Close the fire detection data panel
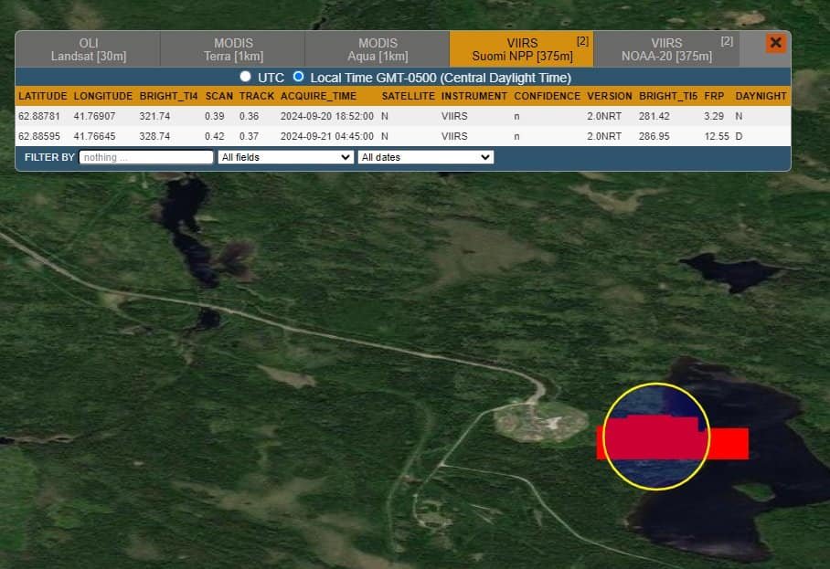Image resolution: width=830 pixels, height=569 pixels. coord(775,43)
